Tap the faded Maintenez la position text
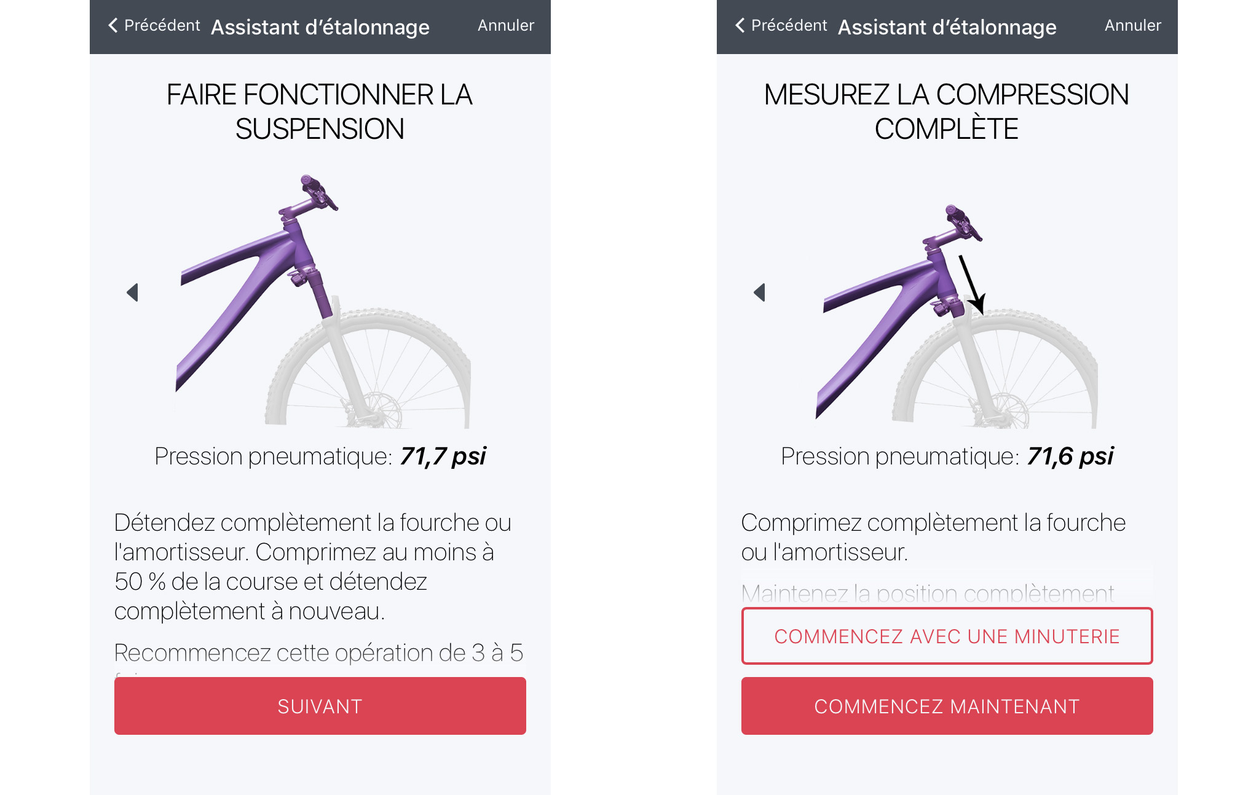Viewport: 1259px width, 795px height. tap(927, 593)
